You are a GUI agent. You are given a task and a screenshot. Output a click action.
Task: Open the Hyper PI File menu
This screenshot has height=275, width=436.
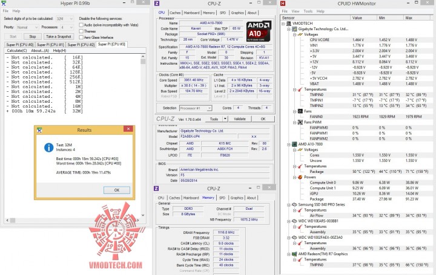pos(5,11)
